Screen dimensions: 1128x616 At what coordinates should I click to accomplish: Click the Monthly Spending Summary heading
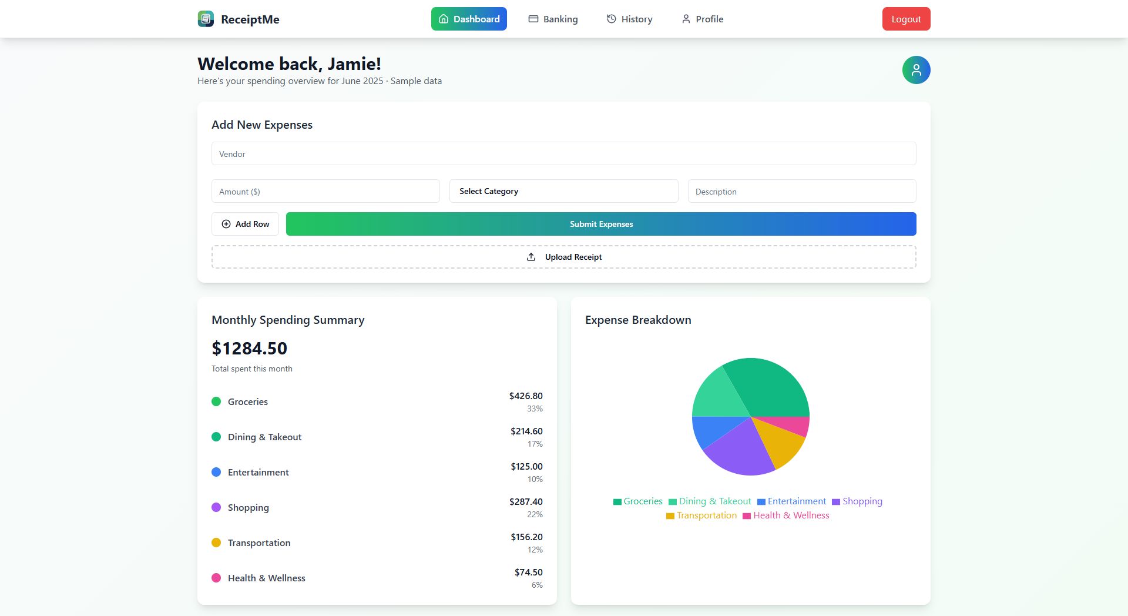tap(288, 320)
